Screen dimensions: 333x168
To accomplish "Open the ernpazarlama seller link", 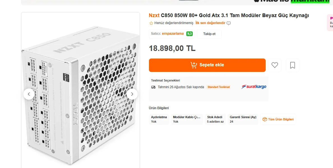I will pyautogui.click(x=173, y=34).
